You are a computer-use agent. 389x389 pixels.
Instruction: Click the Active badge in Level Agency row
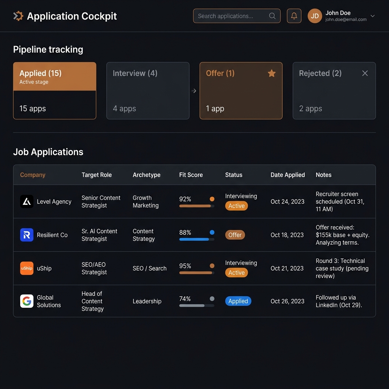[x=236, y=206]
